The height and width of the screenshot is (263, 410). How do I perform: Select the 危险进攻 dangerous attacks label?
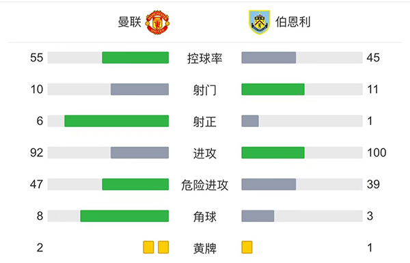coord(205,185)
